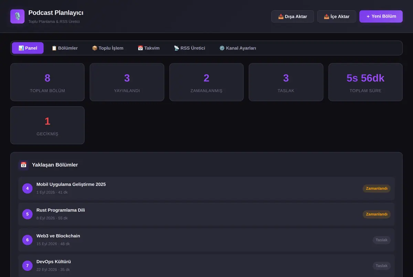413x277 pixels.
Task: Click the İçe Aktar import button
Action: click(x=337, y=16)
